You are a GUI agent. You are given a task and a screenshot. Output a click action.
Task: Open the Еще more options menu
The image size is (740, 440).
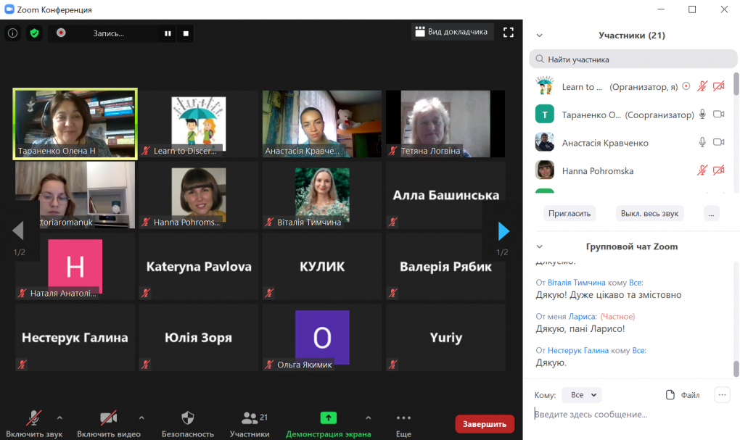403,424
